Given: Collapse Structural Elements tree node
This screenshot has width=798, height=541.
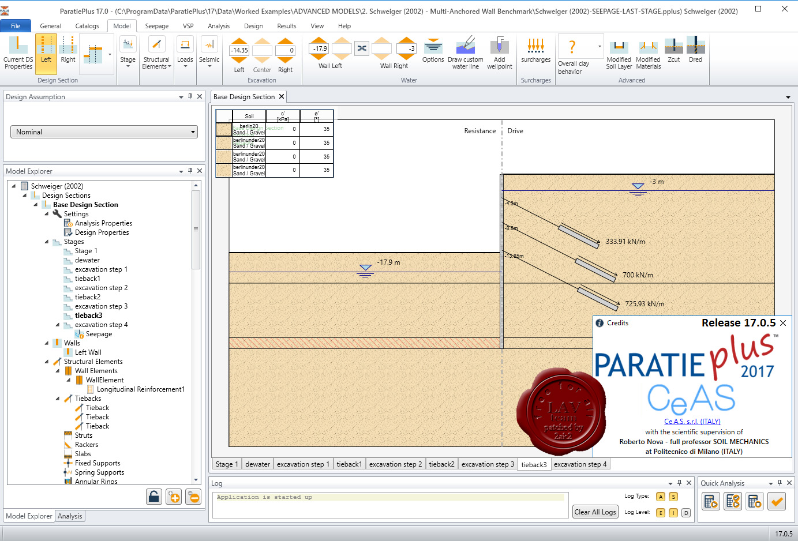Looking at the screenshot, I should (x=47, y=362).
